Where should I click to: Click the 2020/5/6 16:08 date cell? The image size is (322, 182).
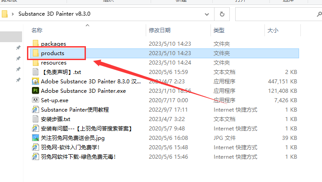(x=168, y=138)
